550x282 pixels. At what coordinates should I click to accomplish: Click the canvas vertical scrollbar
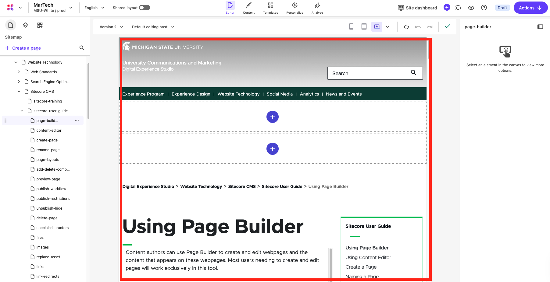click(x=428, y=49)
